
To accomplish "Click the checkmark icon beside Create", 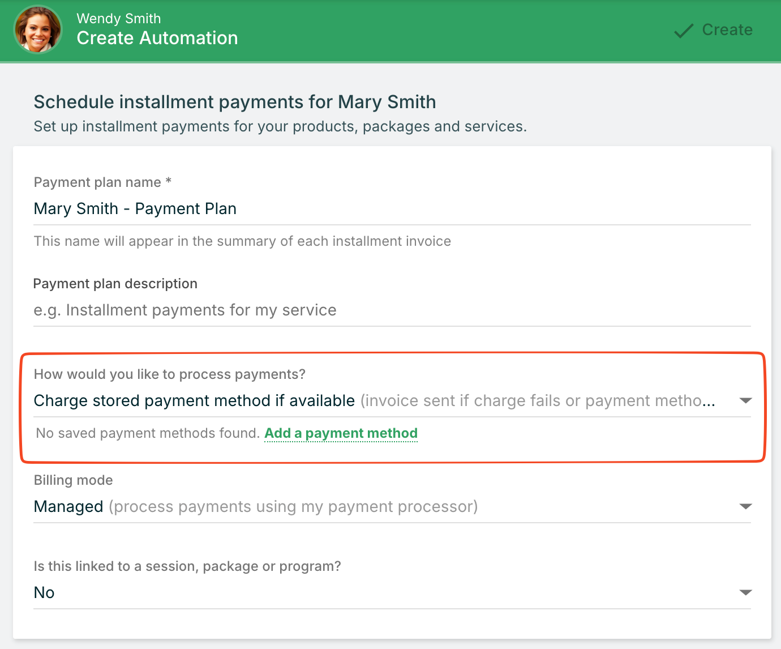I will [684, 31].
